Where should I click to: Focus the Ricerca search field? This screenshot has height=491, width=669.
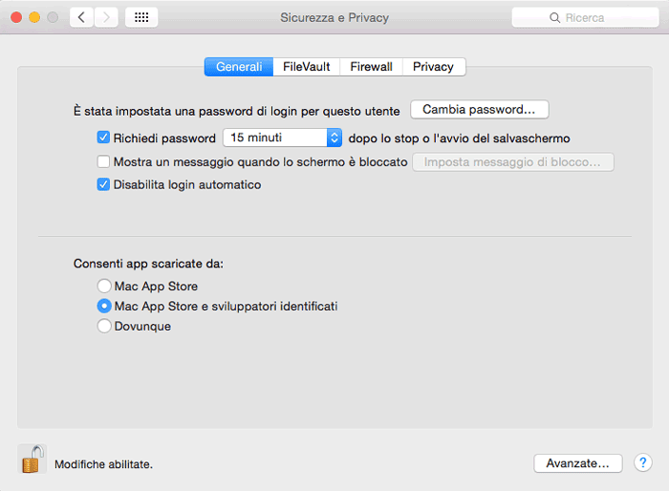pos(585,17)
